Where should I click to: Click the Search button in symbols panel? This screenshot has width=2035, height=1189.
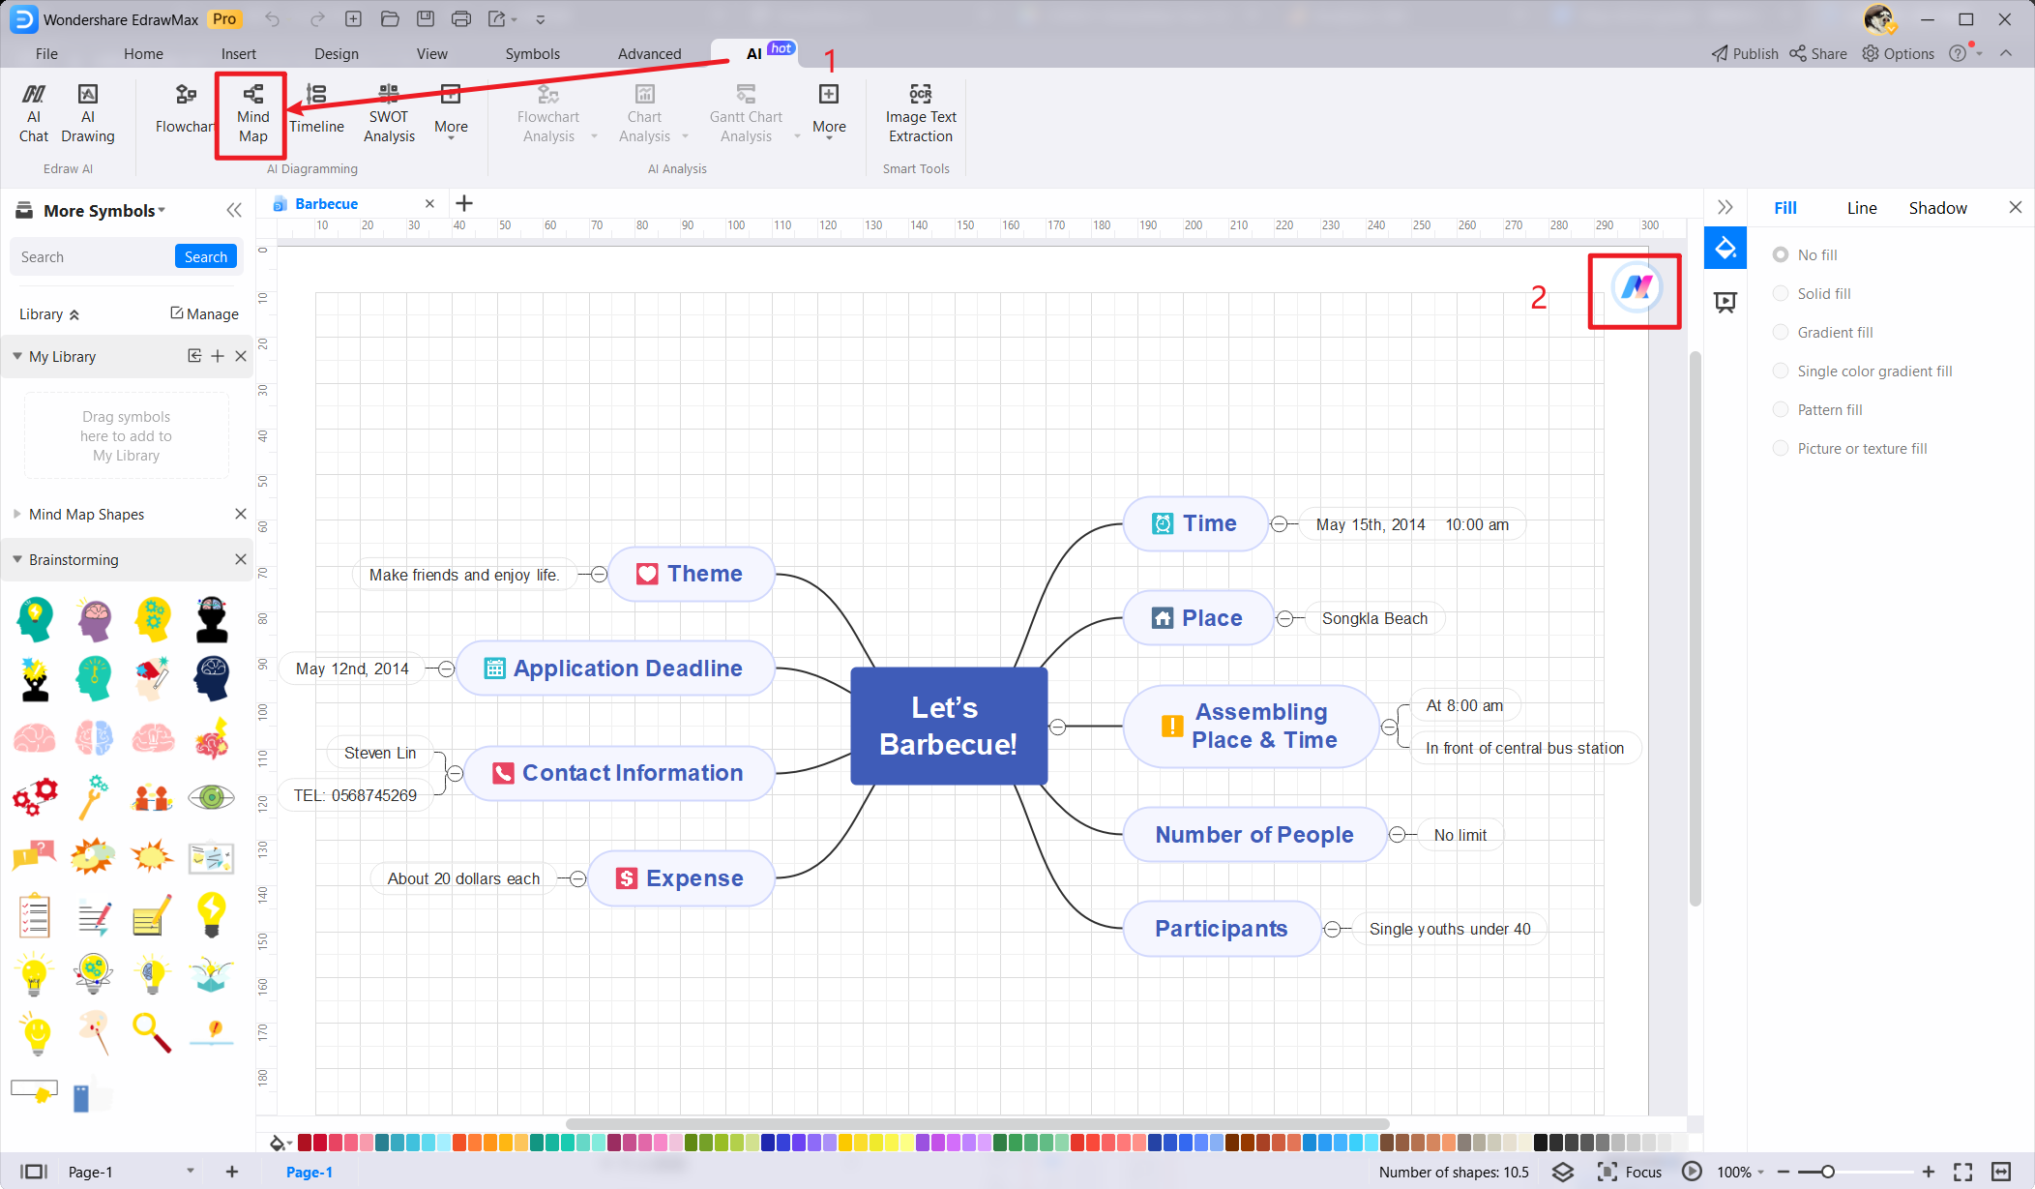205,256
